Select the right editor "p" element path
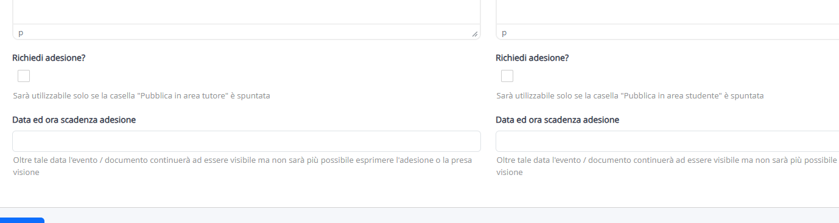Viewport: 839px width, 223px height. pyautogui.click(x=504, y=32)
